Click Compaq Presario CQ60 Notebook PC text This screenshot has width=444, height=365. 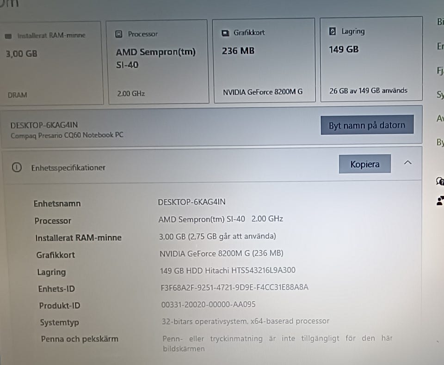point(67,135)
